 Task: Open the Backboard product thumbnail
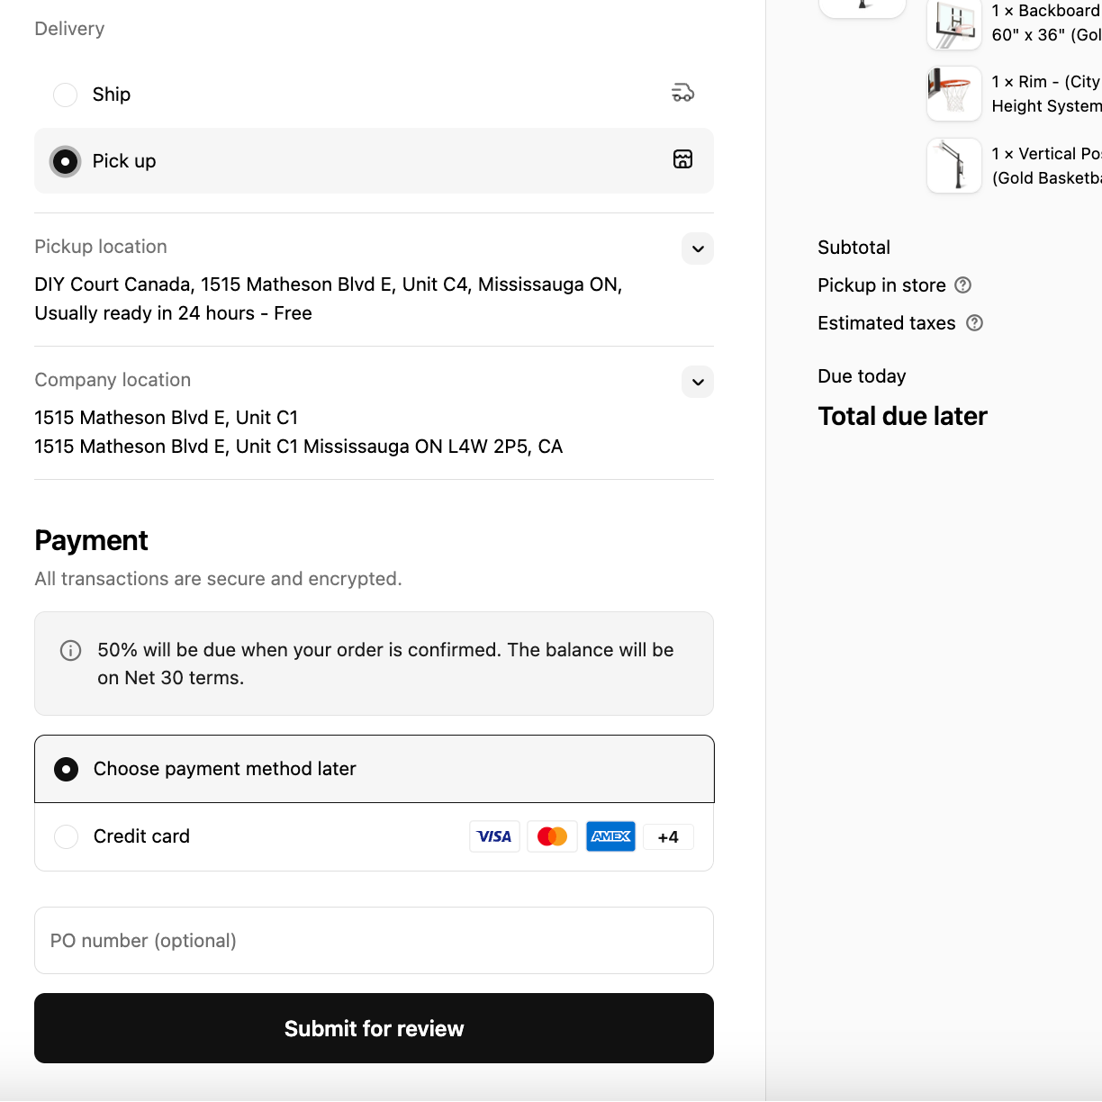(954, 24)
